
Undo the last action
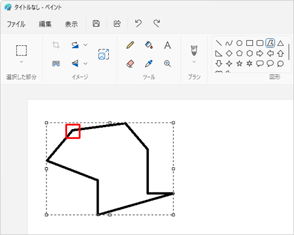tap(138, 24)
